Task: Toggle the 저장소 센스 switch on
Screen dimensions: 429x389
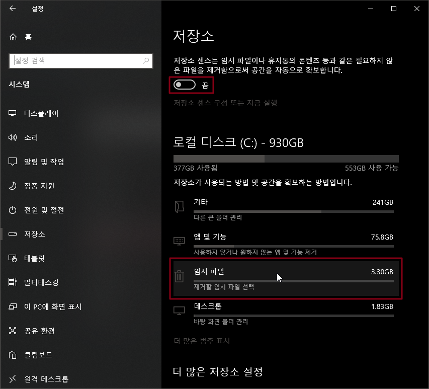Action: [185, 85]
